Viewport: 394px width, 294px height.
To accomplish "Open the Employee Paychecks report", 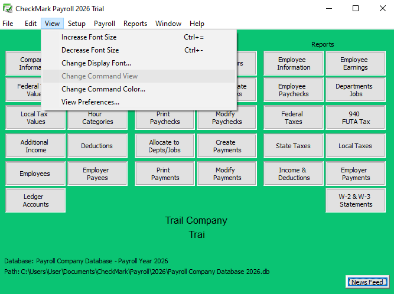I will tap(294, 90).
